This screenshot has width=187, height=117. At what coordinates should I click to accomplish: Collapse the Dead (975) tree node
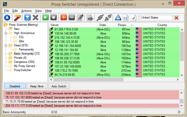click(x=6, y=45)
